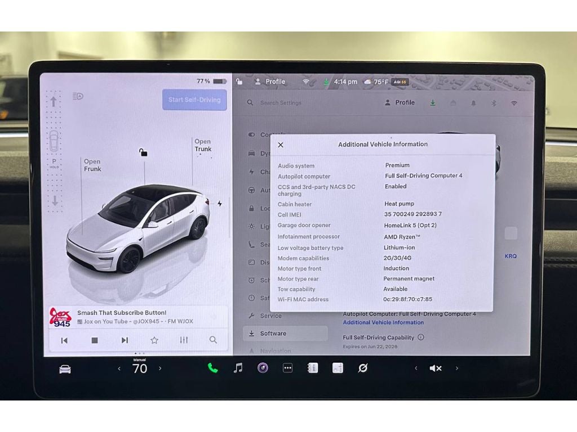This screenshot has height=432, width=577.
Task: Tap the status bar lock icon
Action: 239,82
